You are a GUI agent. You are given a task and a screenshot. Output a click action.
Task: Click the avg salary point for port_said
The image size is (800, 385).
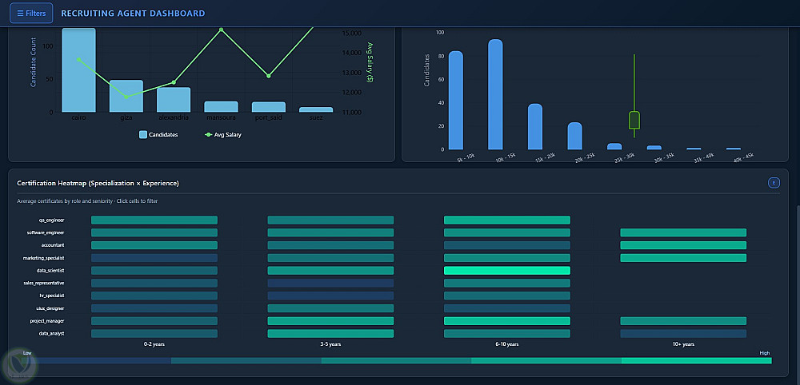pos(268,76)
